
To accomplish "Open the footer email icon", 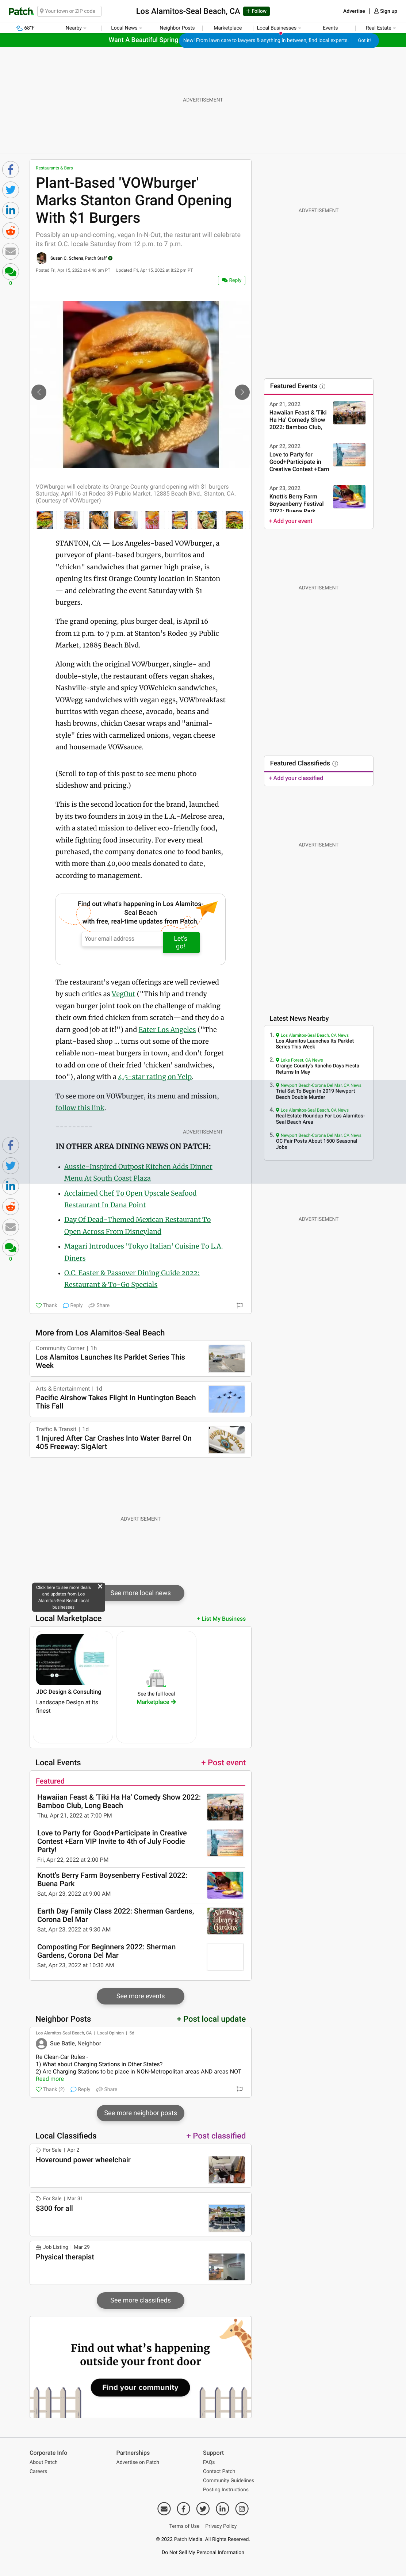I will [164, 2508].
